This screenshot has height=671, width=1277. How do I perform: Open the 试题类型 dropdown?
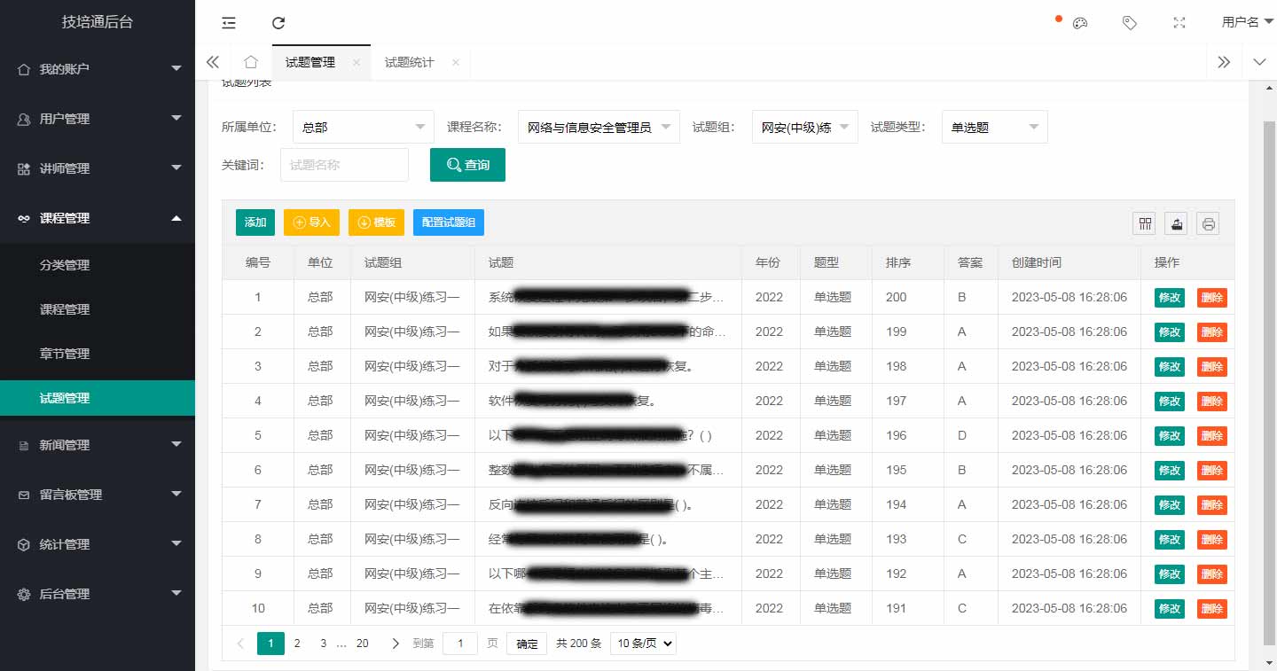click(994, 127)
